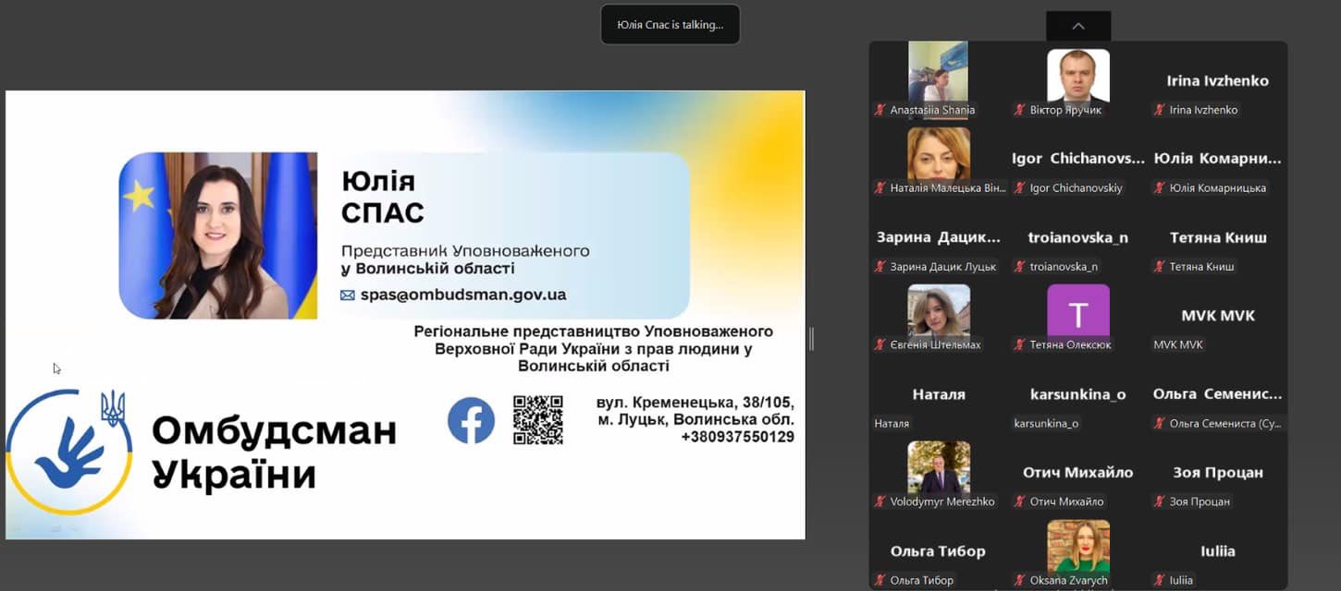Viewport: 1341px width, 591px height.
Task: Click the phone number +380937550129
Action: (x=737, y=437)
